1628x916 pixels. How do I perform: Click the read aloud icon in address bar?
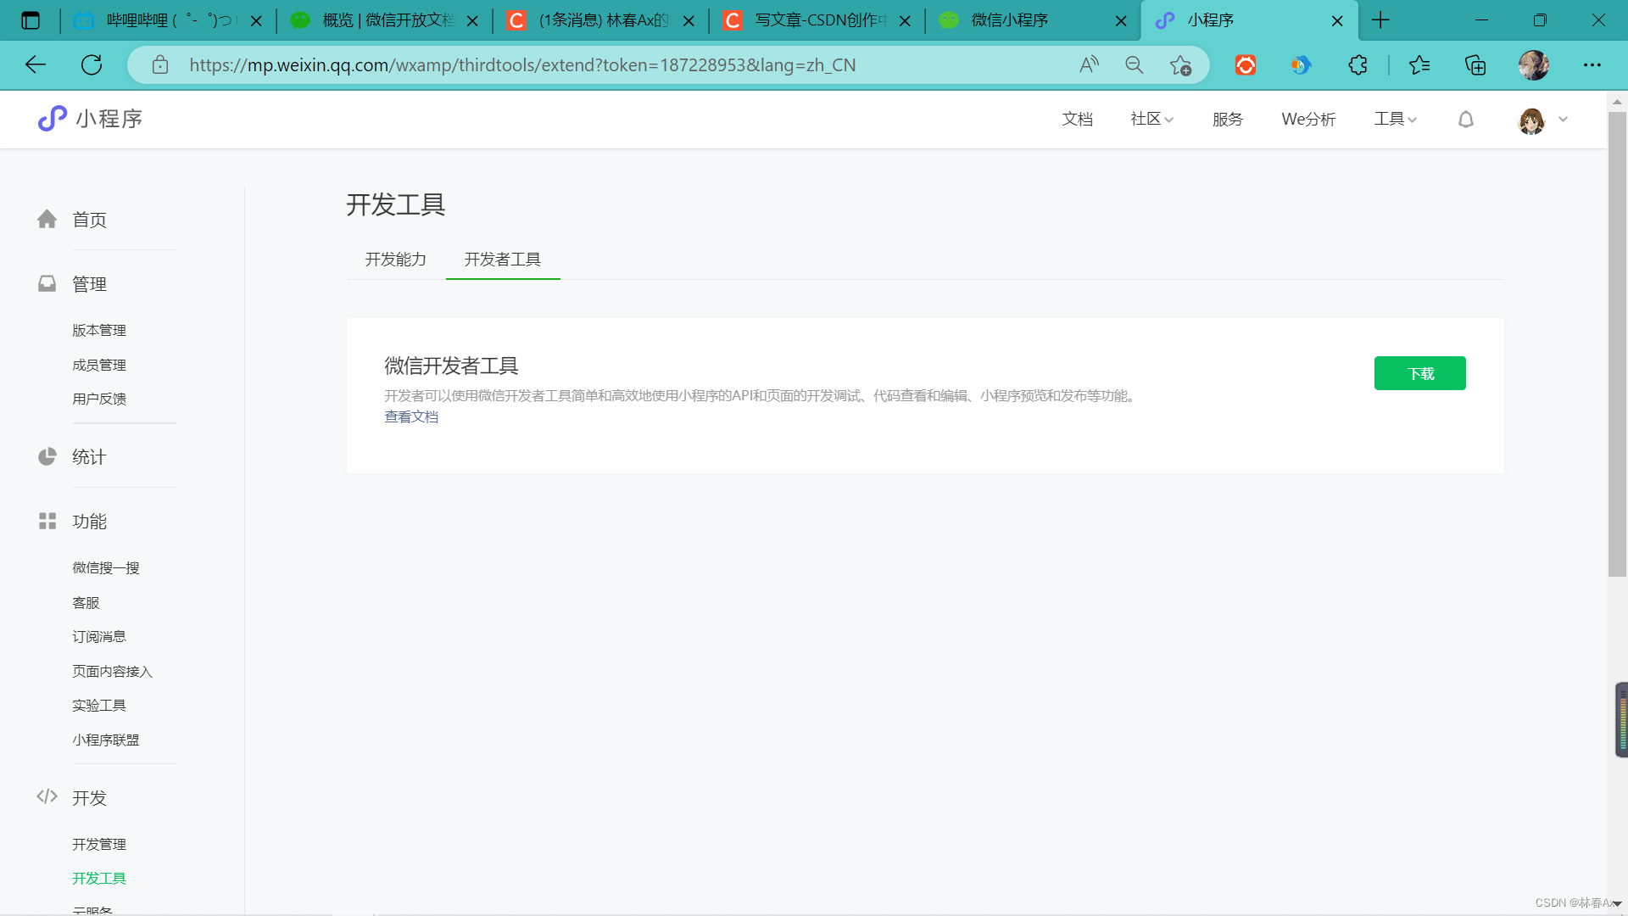(1089, 65)
